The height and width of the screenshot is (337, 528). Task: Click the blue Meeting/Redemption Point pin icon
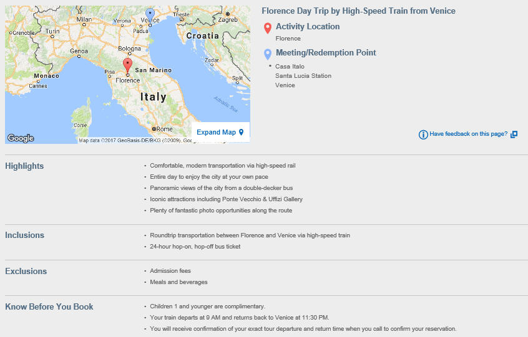(267, 54)
